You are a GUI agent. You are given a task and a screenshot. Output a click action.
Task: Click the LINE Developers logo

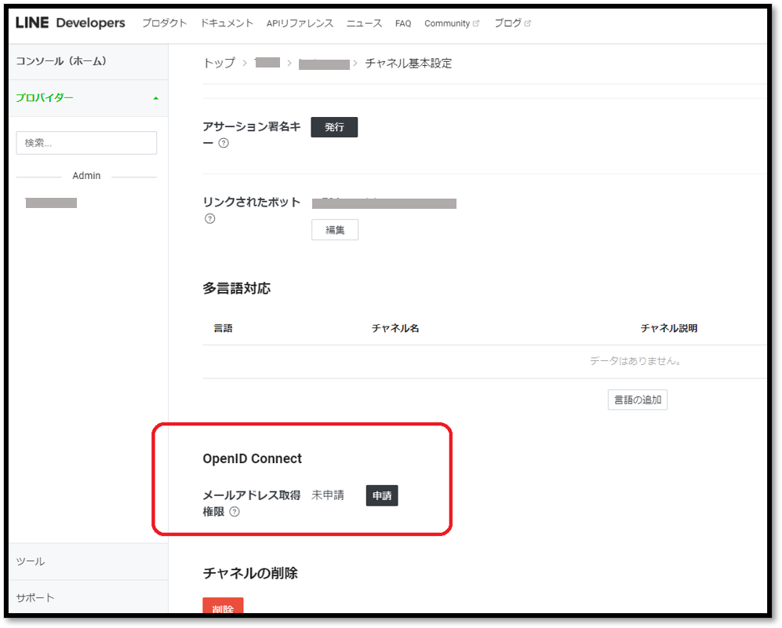(x=67, y=23)
